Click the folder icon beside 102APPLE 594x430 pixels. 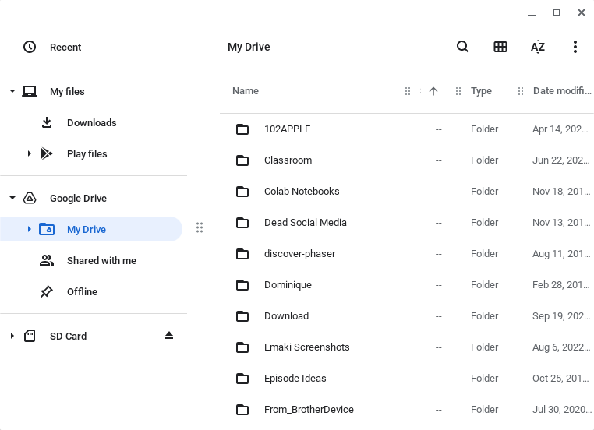[242, 129]
